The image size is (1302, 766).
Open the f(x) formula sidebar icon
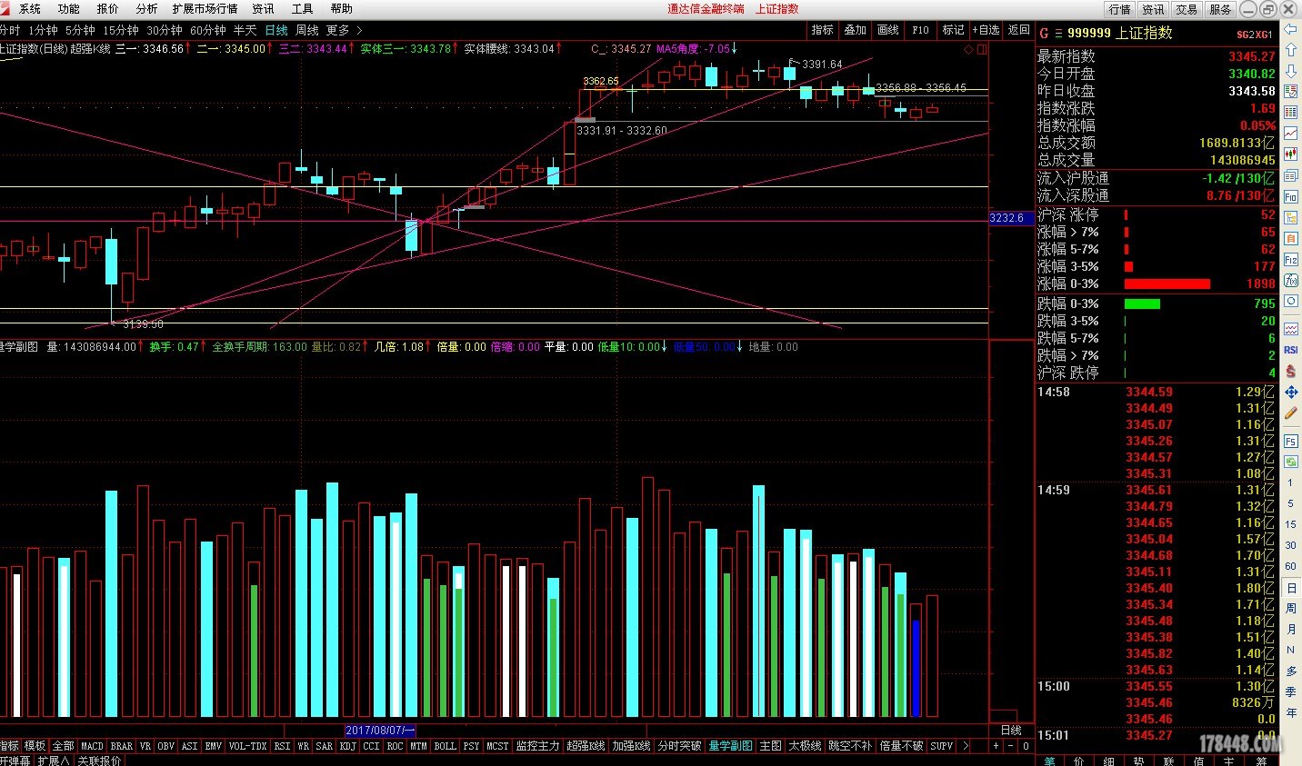(x=1291, y=280)
